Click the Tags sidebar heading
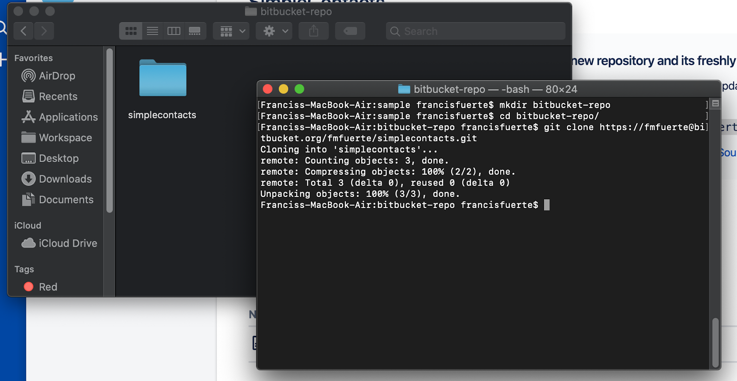Image resolution: width=737 pixels, height=381 pixels. pyautogui.click(x=24, y=269)
